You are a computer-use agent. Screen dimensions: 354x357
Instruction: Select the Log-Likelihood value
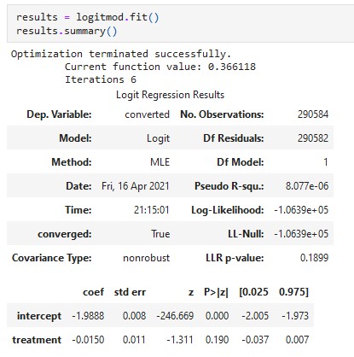click(301, 210)
